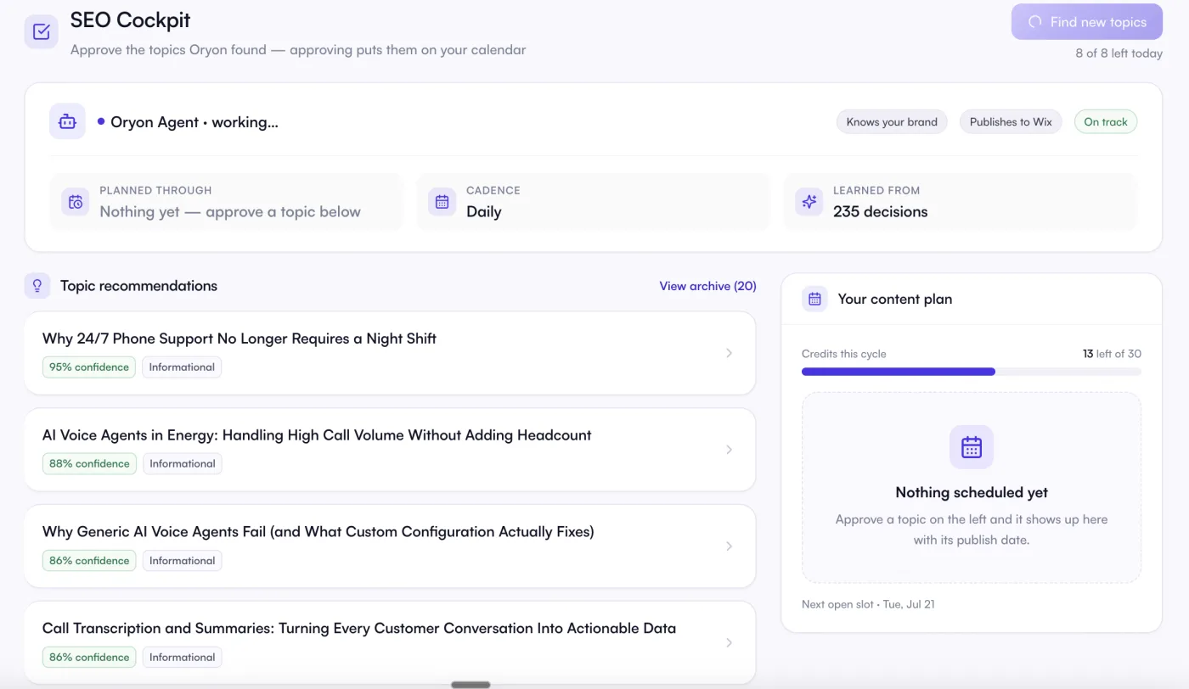Click the Cadence calendar icon

point(442,202)
